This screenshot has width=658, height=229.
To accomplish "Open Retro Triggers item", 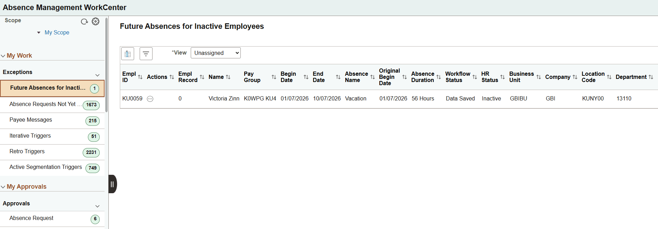I will click(x=52, y=152).
